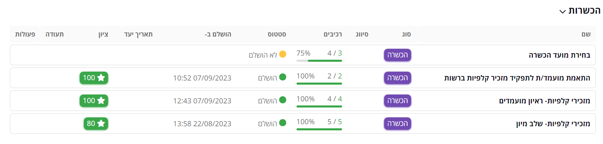
Task: Sort by the שם column header
Action: 586,34
